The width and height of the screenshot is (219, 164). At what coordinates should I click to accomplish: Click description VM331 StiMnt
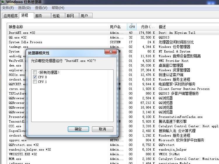(169, 154)
